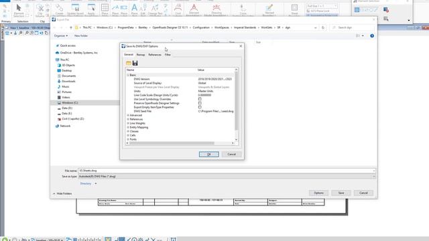Expand the Advanced settings group

[128, 115]
